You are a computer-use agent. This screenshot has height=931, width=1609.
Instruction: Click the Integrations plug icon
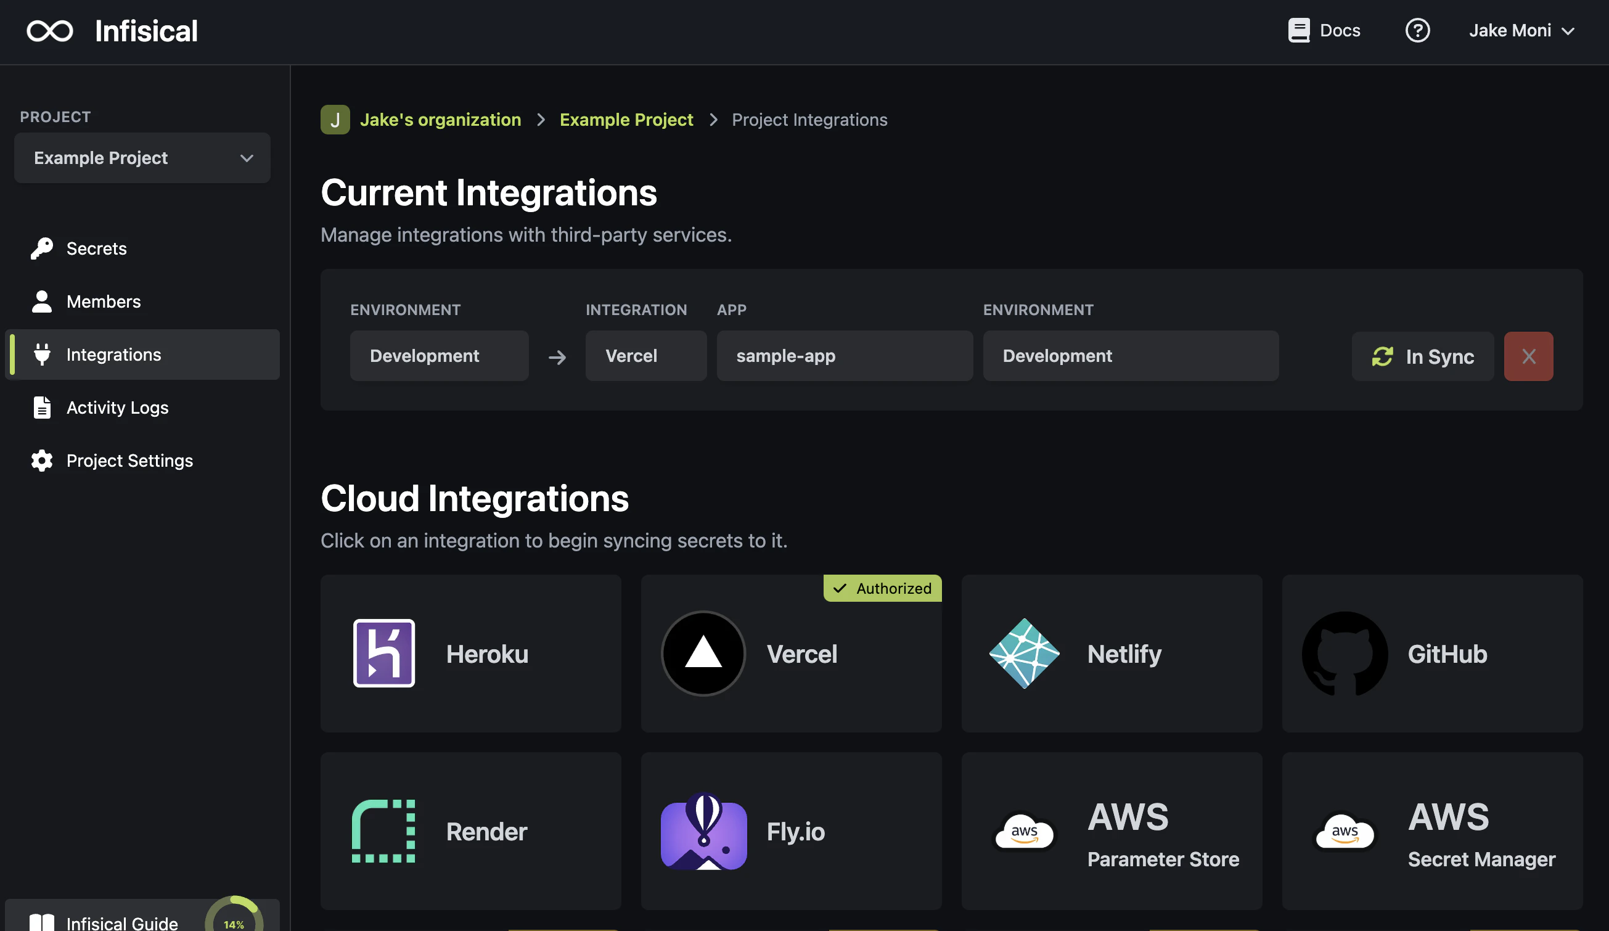(x=42, y=355)
